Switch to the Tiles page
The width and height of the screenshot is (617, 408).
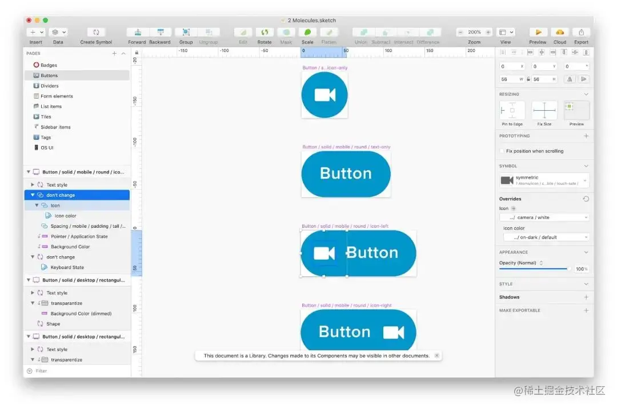[x=46, y=116]
